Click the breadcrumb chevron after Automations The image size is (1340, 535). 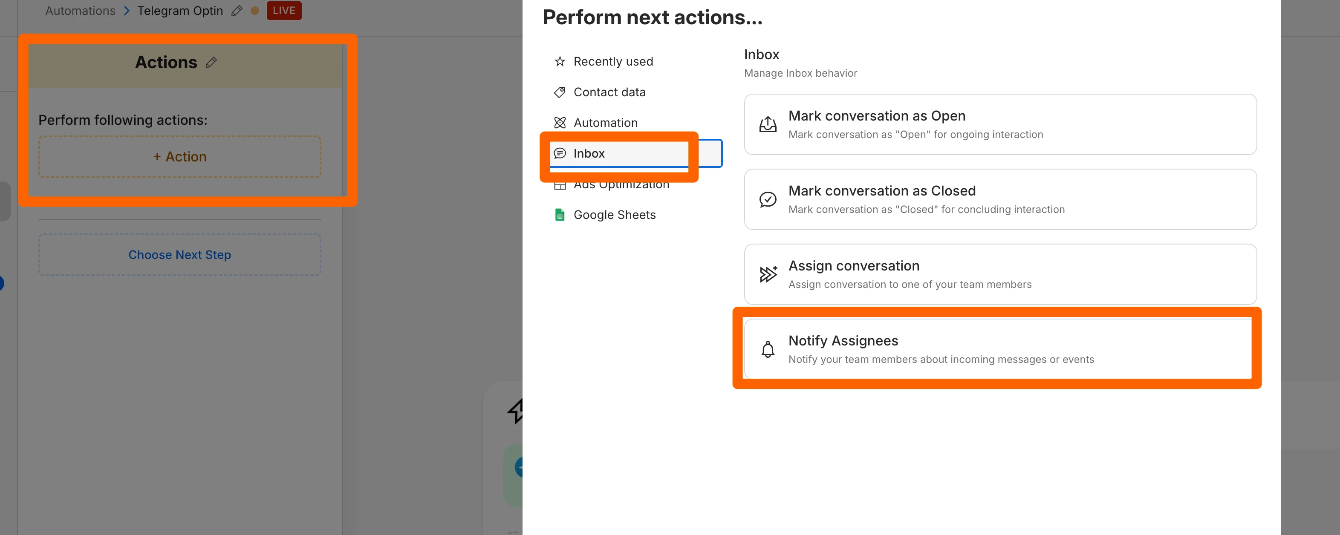[x=127, y=11]
